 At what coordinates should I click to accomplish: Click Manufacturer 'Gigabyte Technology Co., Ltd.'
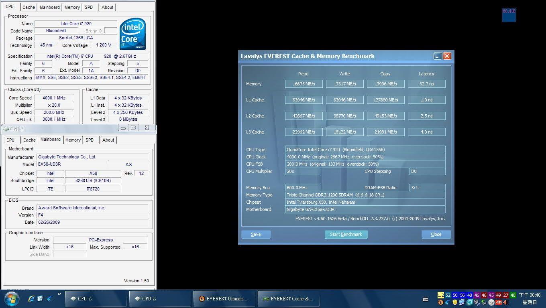[92, 157]
